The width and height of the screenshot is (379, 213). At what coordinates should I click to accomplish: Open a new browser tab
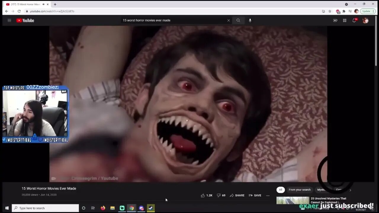[55, 4]
